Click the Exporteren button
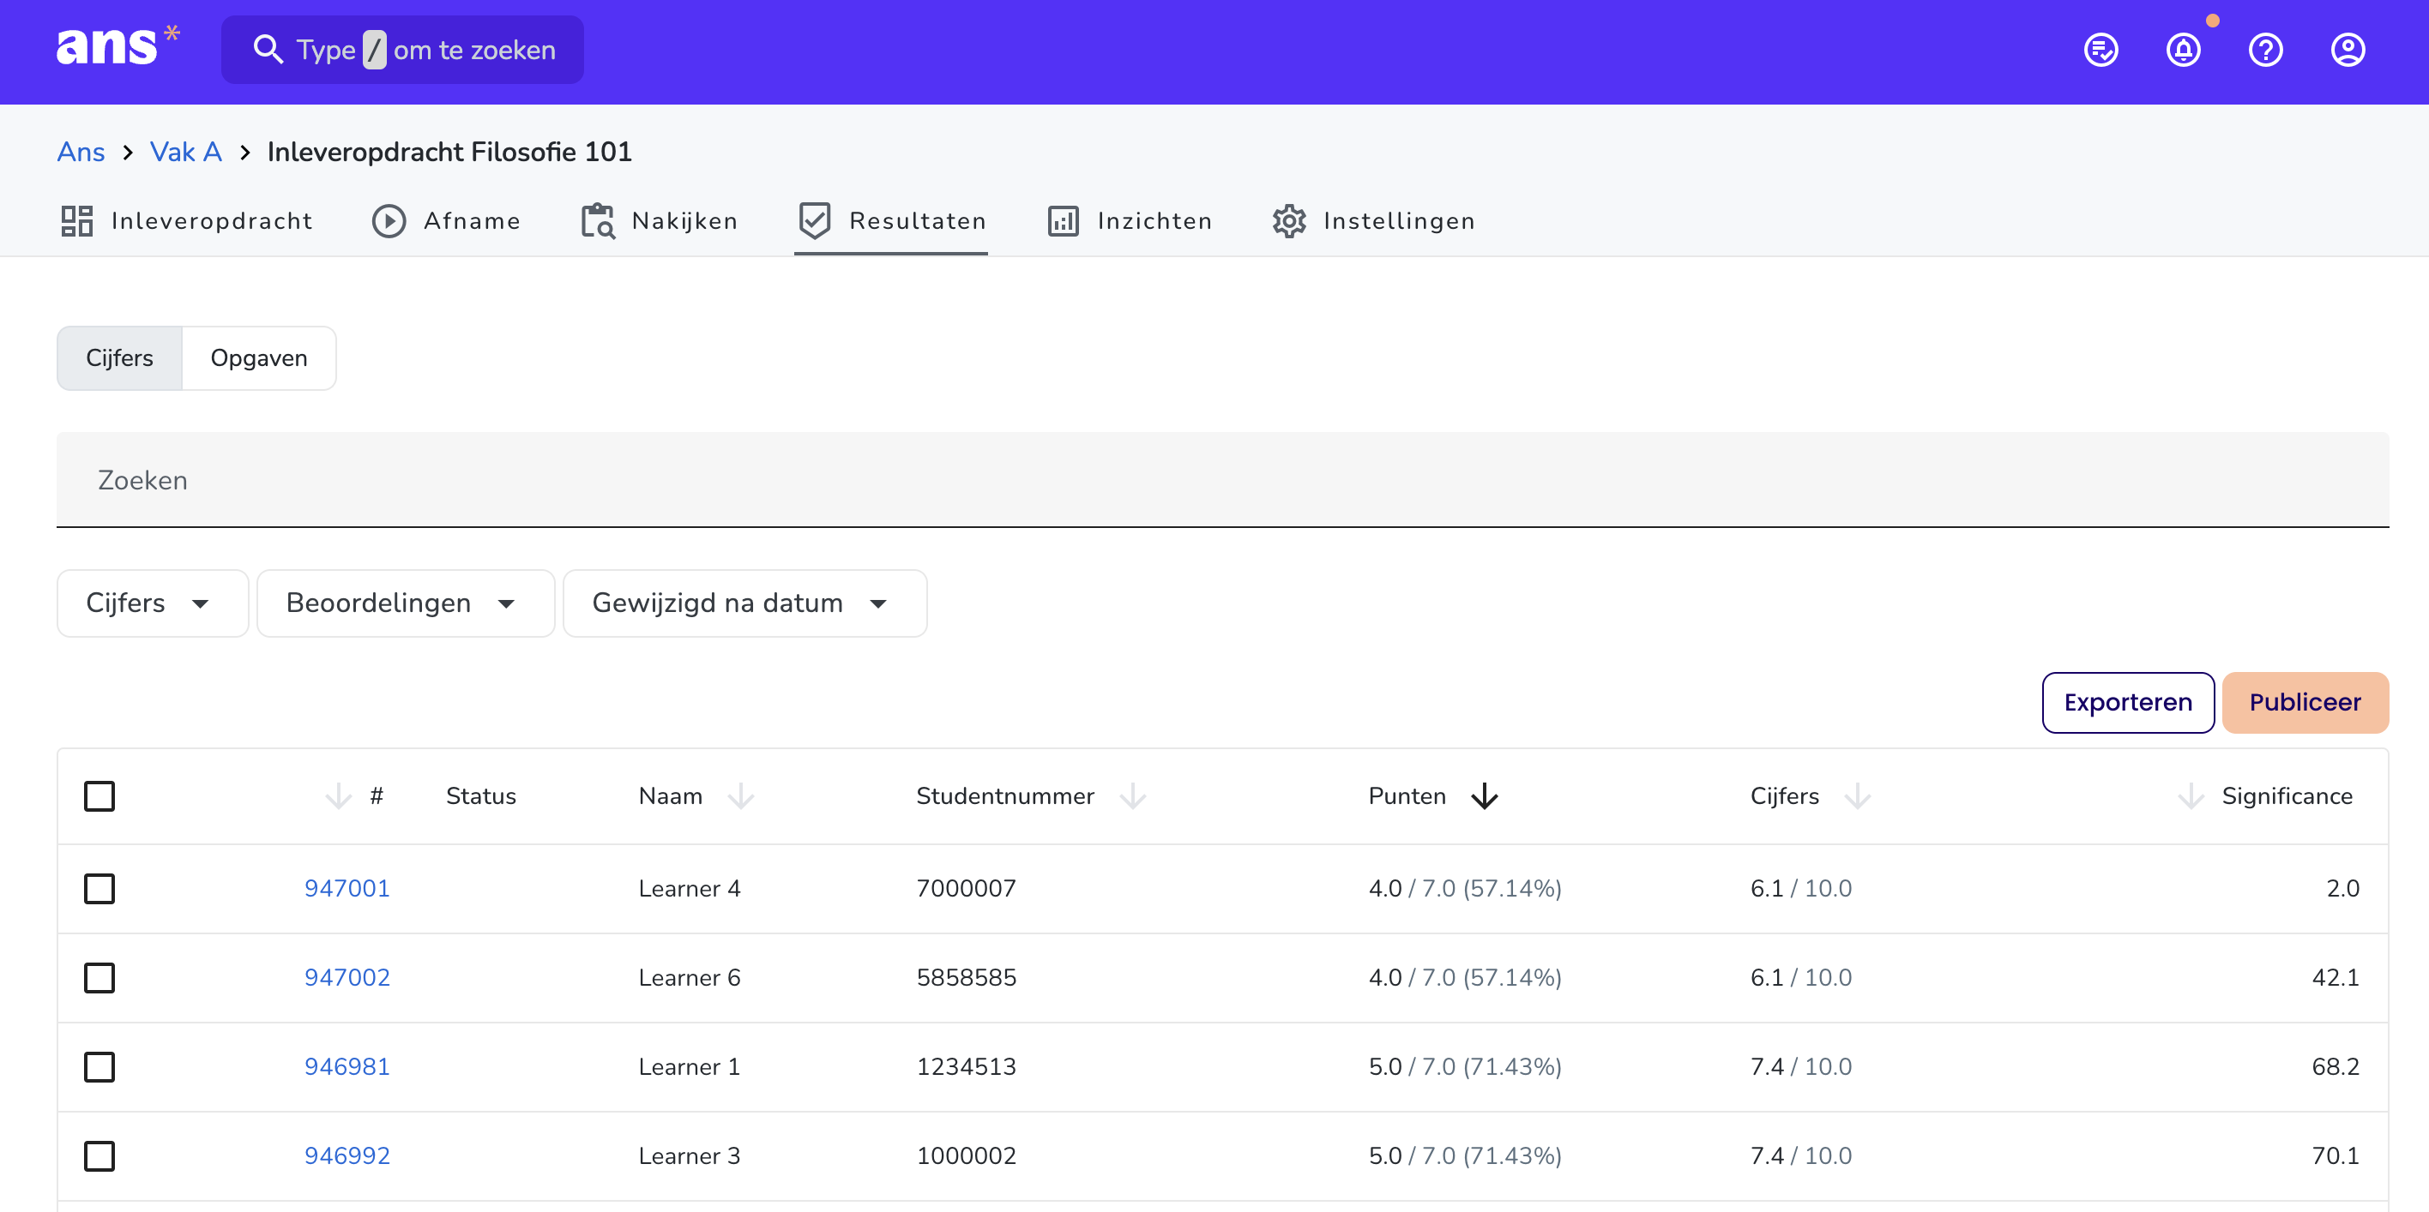2429x1212 pixels. coord(2128,702)
